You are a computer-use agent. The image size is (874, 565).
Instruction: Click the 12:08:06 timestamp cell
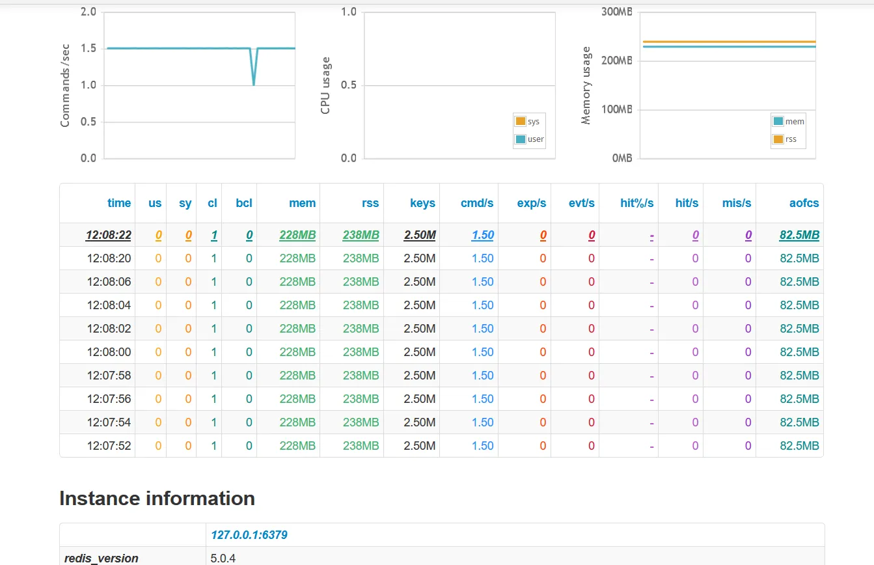tap(109, 282)
